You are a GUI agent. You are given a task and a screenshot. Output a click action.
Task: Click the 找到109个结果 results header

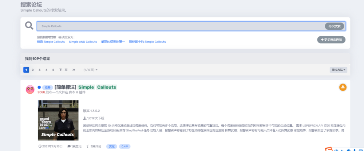[x=37, y=59]
